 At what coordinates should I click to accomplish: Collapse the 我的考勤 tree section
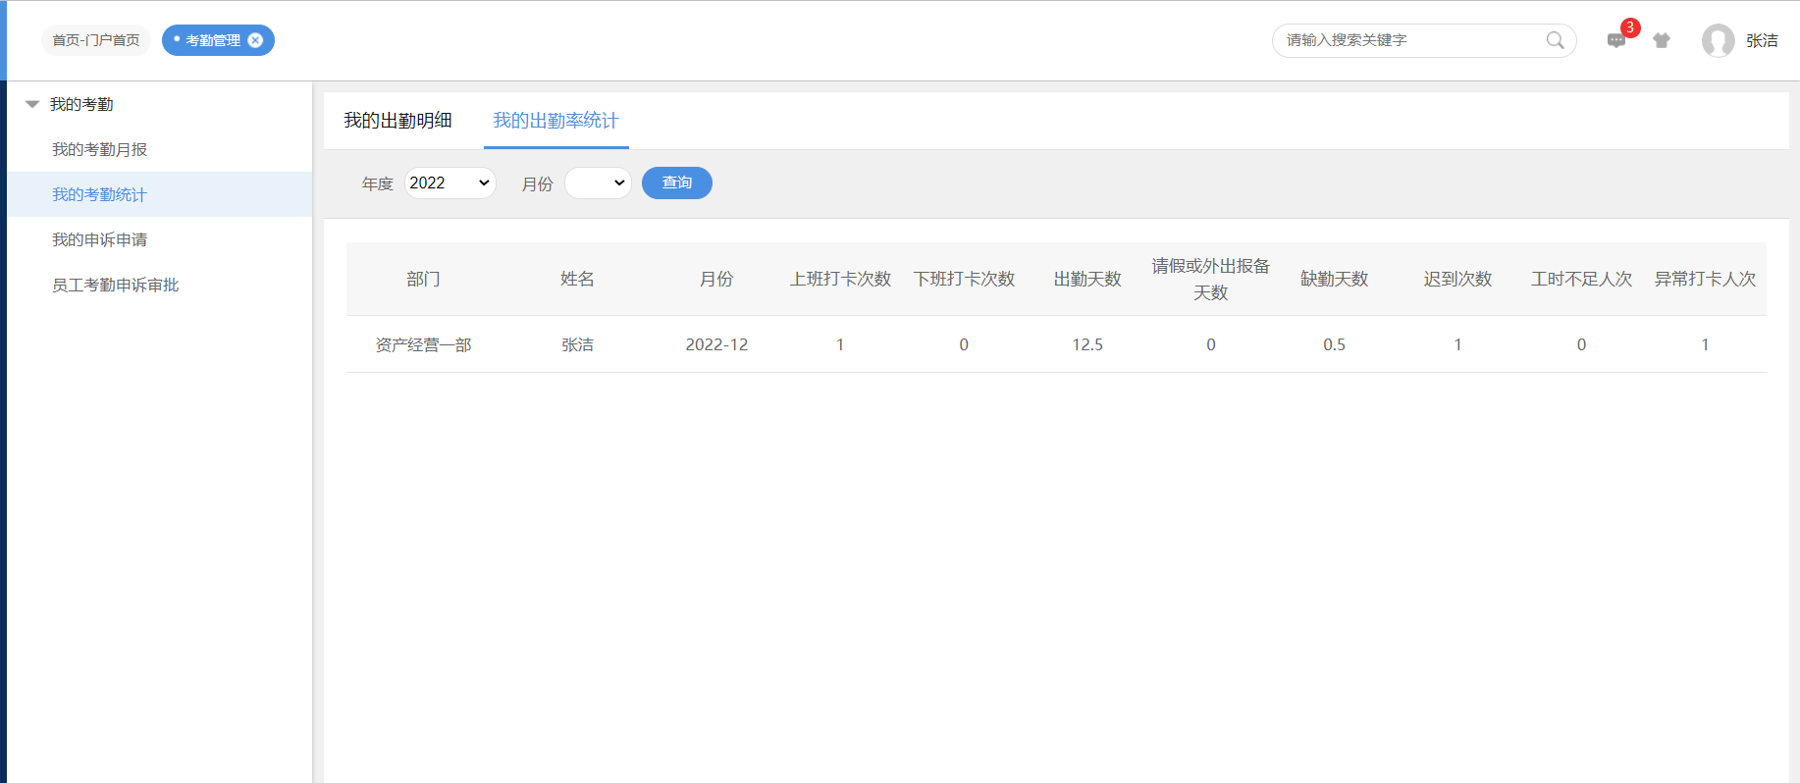(32, 104)
